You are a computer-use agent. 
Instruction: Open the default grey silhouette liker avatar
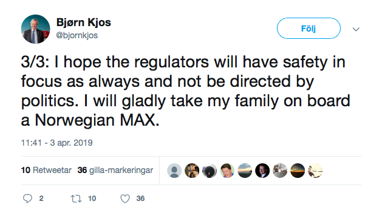click(174, 171)
